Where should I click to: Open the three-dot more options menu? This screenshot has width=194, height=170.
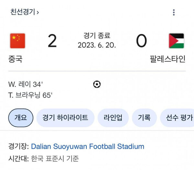(174, 13)
